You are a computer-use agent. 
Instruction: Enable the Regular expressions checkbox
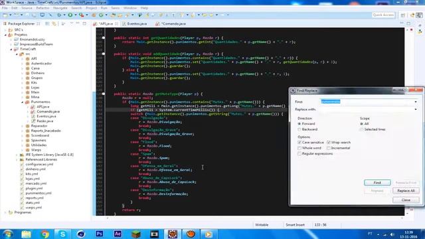[x=299, y=153]
